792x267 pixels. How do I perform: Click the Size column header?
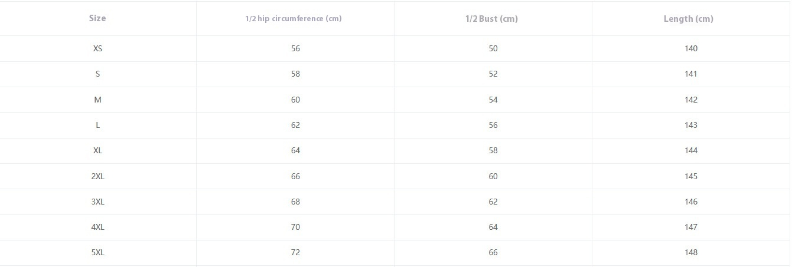pos(97,18)
